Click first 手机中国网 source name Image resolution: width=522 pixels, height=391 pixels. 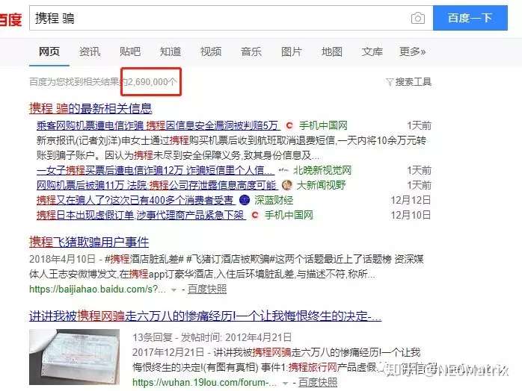click(x=323, y=125)
